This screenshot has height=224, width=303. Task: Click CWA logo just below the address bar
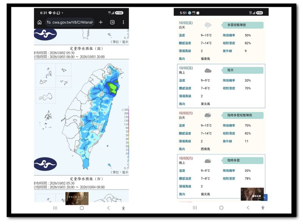tap(45, 34)
